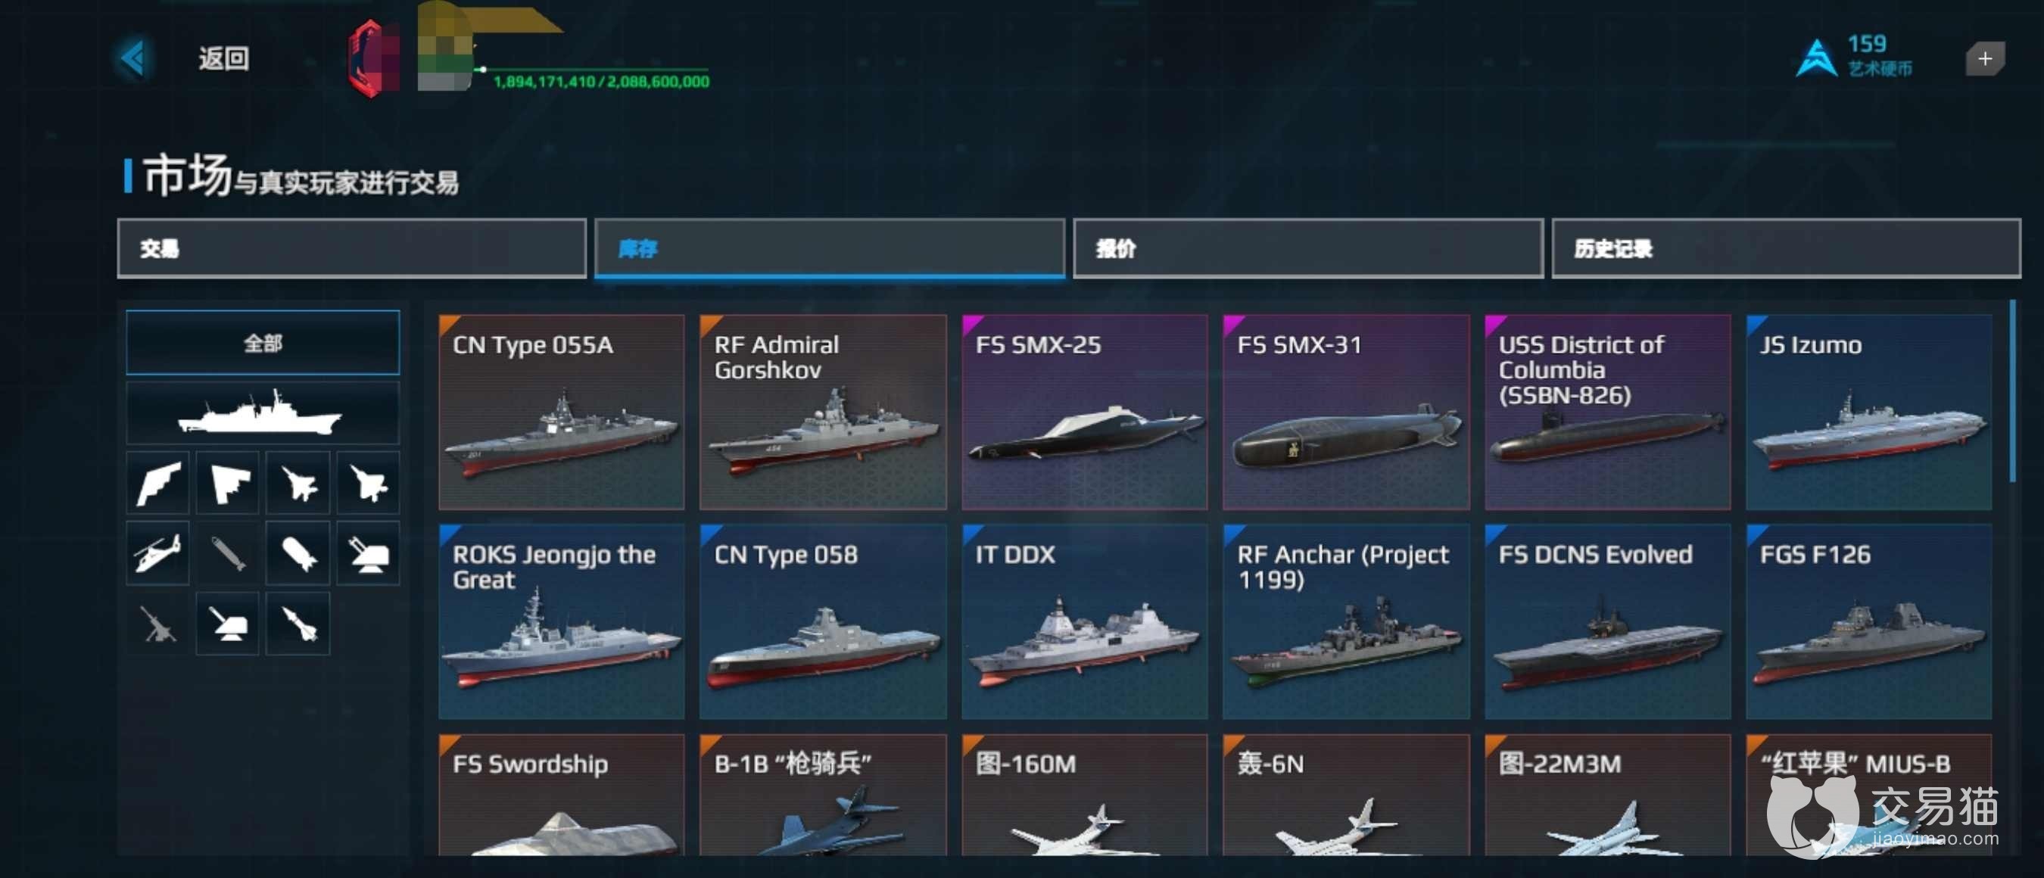Select the helicopter category filter
Screen dimensions: 2044x878
pyautogui.click(x=158, y=553)
